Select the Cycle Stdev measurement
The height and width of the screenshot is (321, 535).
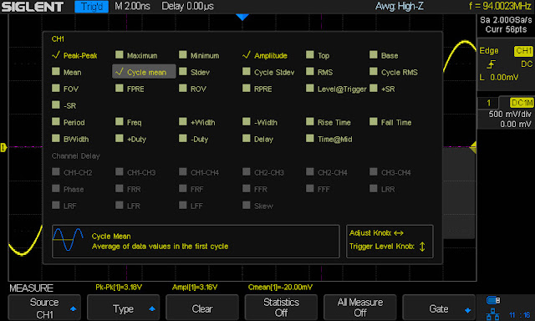(x=247, y=71)
